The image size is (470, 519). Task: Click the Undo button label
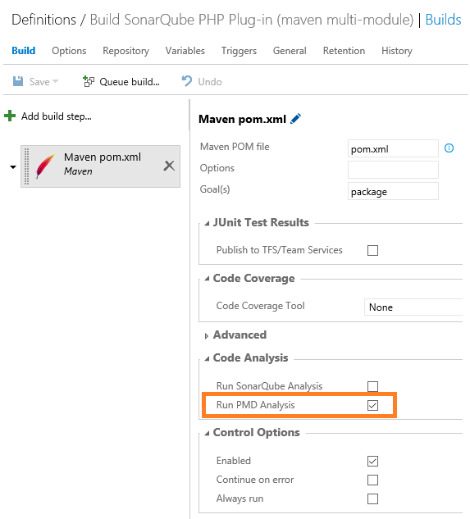[x=210, y=82]
